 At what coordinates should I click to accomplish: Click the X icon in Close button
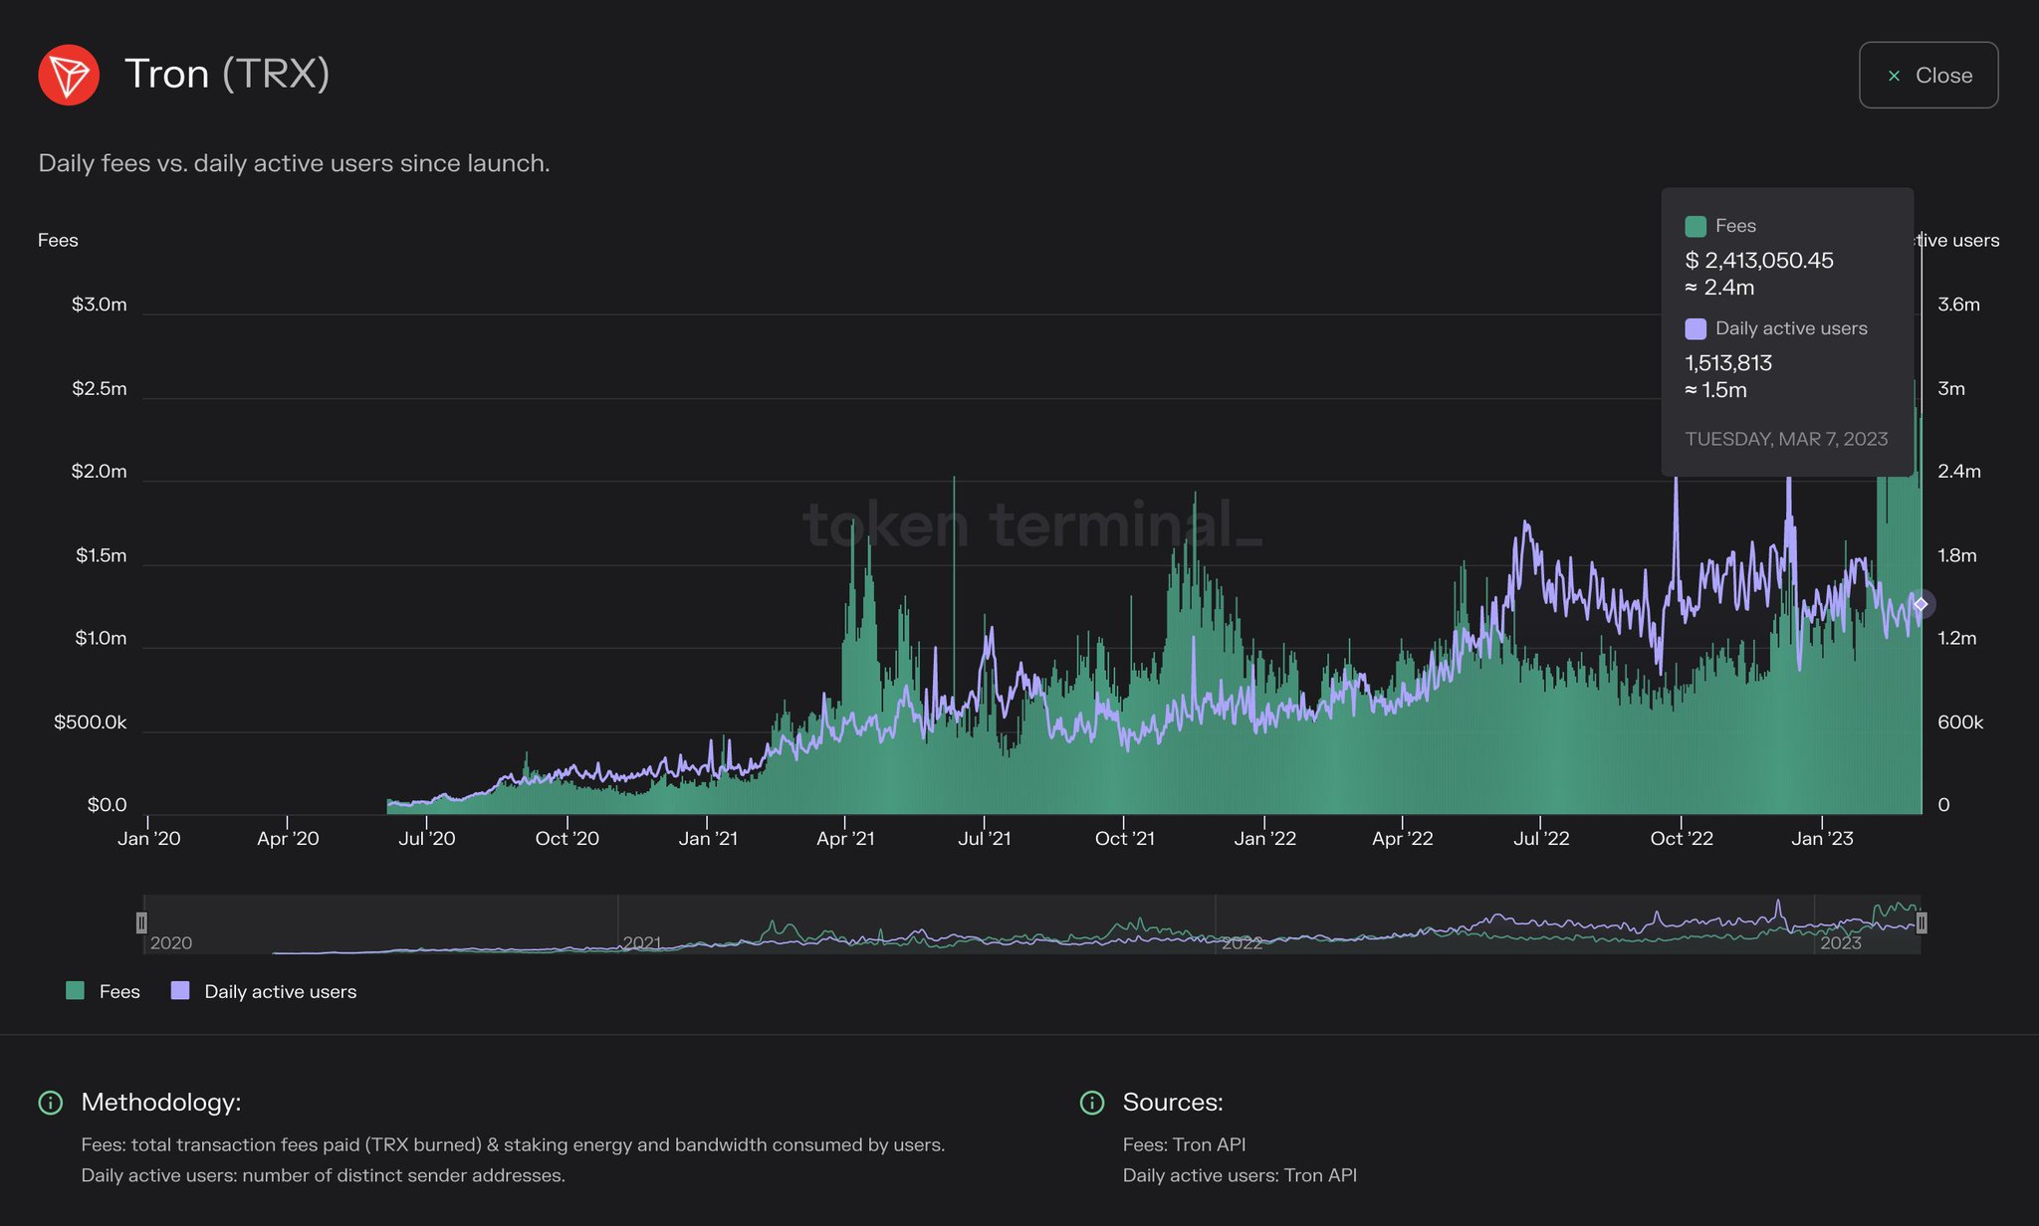click(1894, 76)
